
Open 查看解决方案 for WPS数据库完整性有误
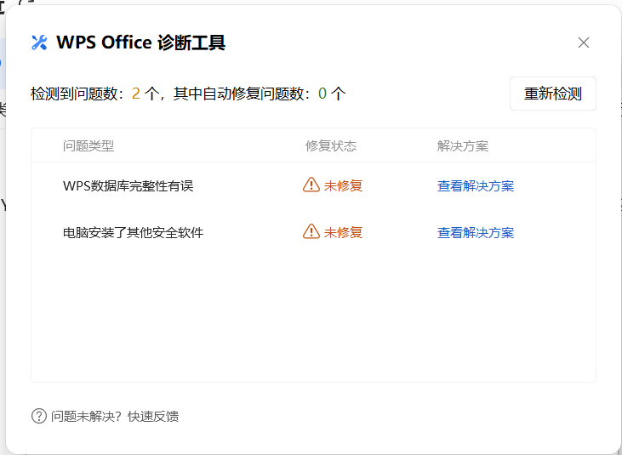476,185
